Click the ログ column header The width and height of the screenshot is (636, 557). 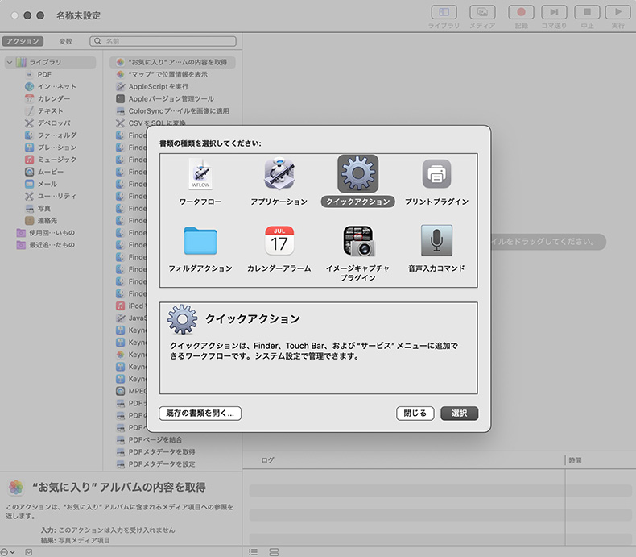pos(267,460)
